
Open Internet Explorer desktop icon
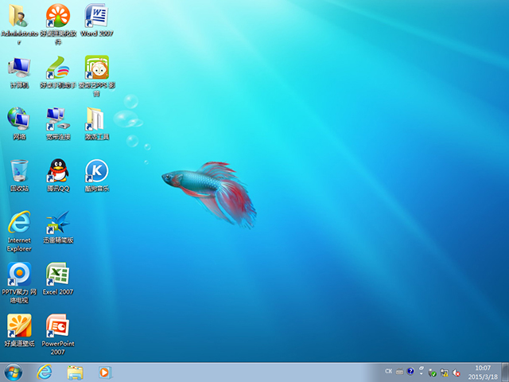pyautogui.click(x=18, y=223)
